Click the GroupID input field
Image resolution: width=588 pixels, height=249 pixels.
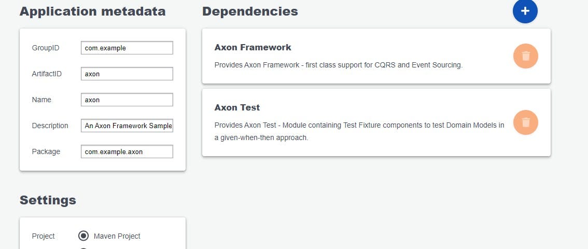click(x=127, y=48)
